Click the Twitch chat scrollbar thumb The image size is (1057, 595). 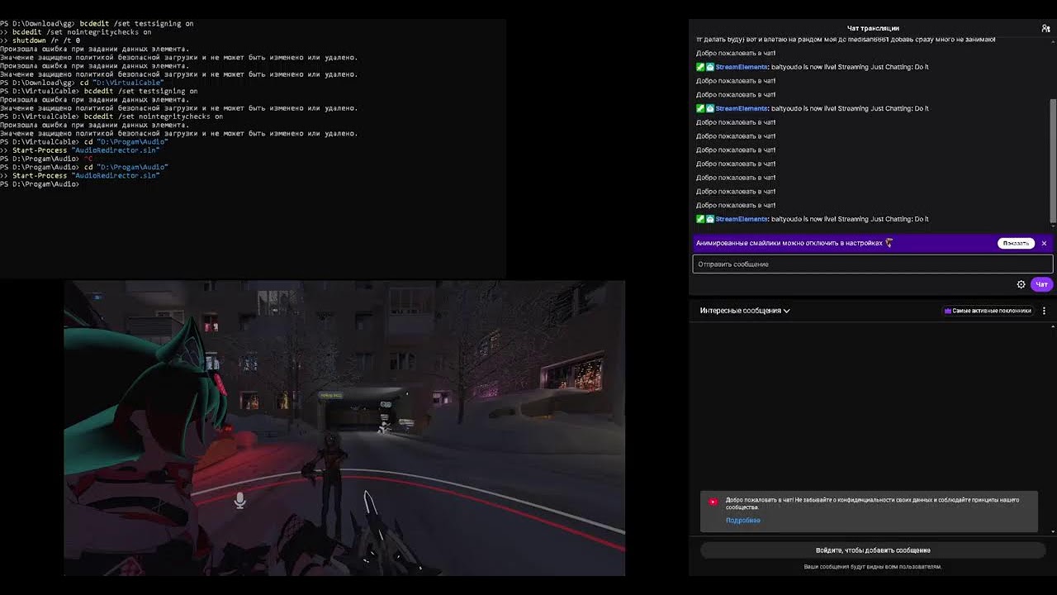1053,160
